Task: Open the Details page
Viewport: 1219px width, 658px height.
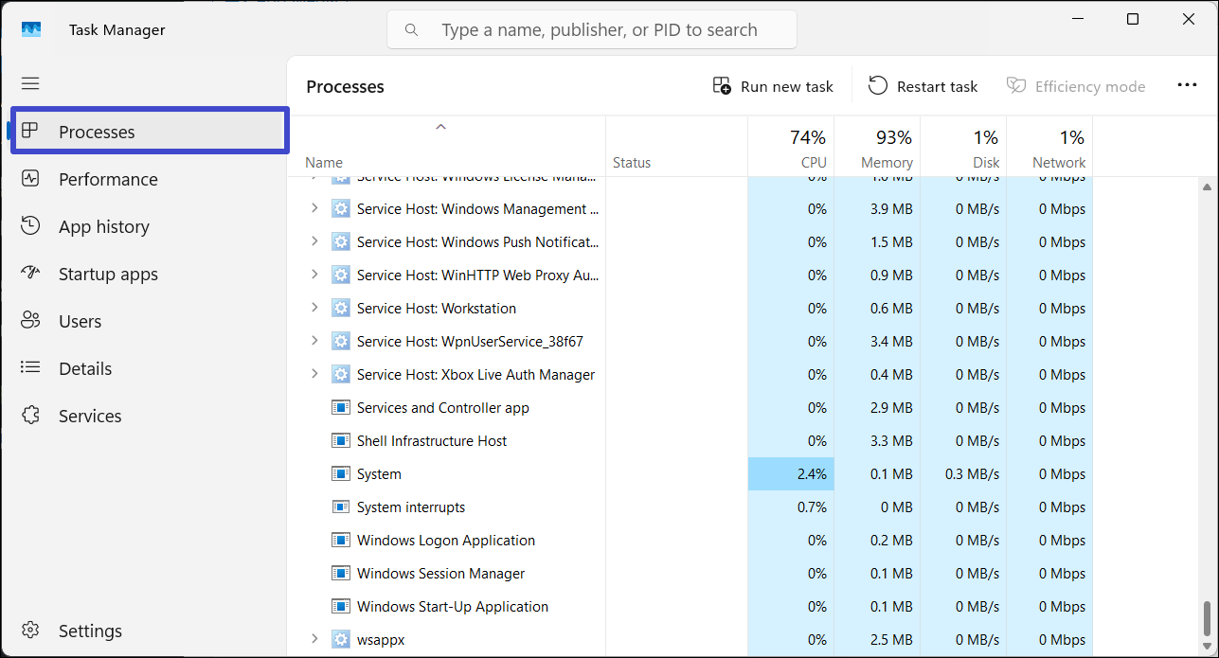Action: 85,368
